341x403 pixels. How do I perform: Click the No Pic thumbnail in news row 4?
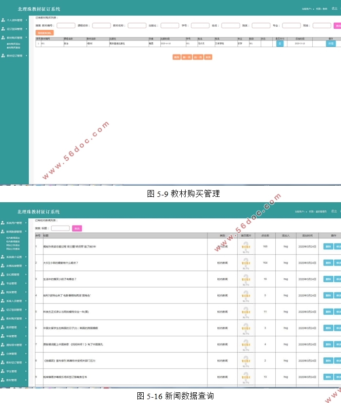(246, 296)
